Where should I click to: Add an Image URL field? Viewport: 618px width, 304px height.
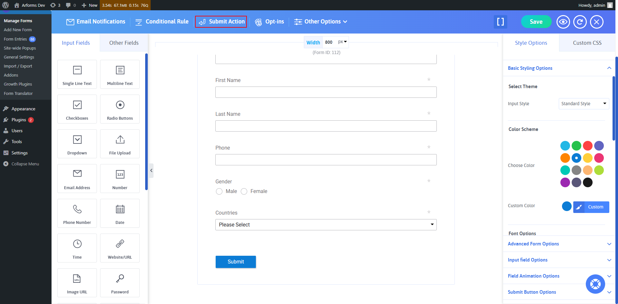coord(77,283)
